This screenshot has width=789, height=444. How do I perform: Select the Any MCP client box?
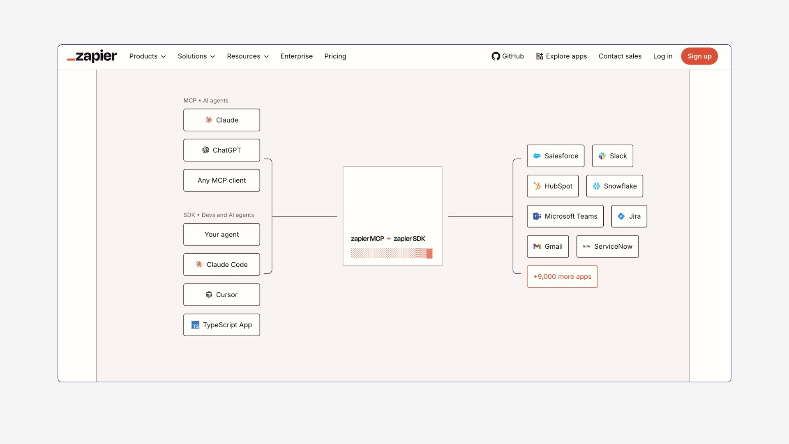[x=222, y=180]
